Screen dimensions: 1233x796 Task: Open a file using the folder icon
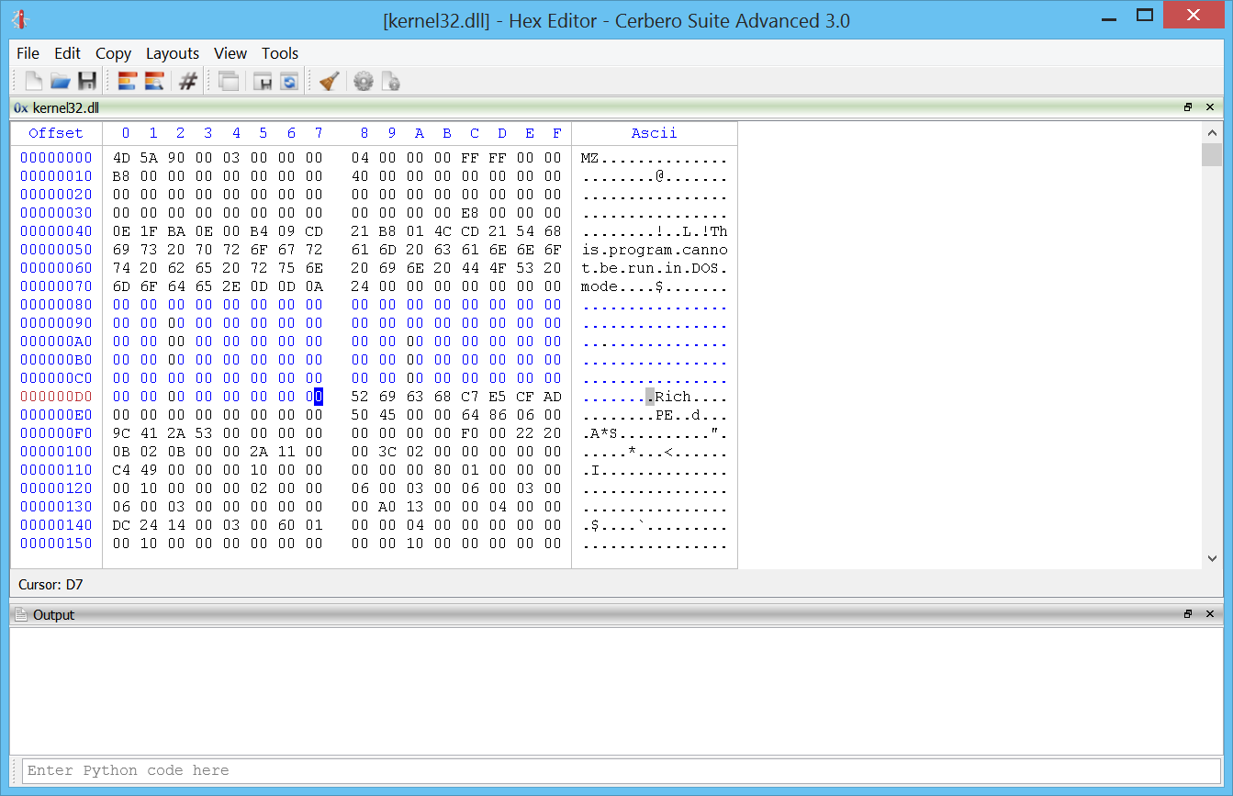coord(61,82)
